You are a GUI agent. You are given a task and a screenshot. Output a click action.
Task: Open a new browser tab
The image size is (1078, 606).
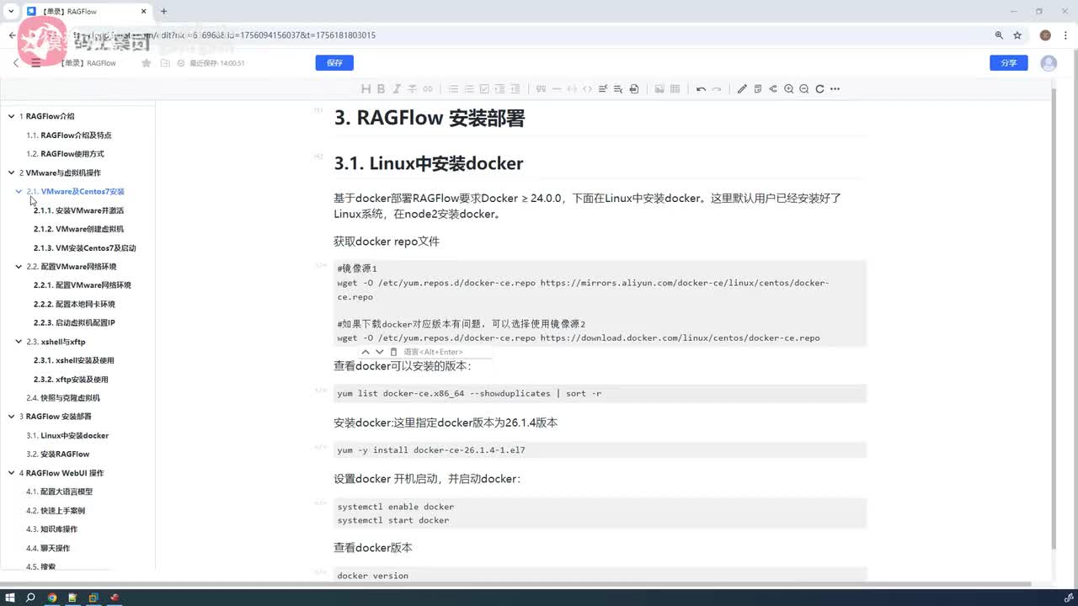163,12
